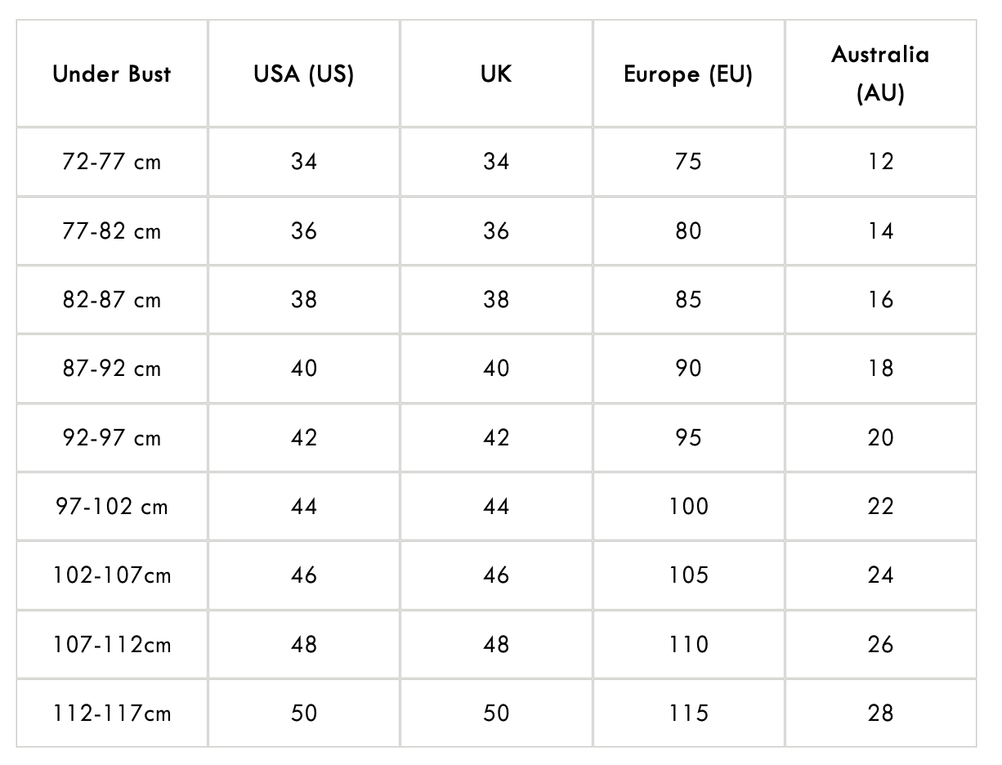Select the Europe size 115 cell
The width and height of the screenshot is (1002, 765).
pyautogui.click(x=688, y=714)
